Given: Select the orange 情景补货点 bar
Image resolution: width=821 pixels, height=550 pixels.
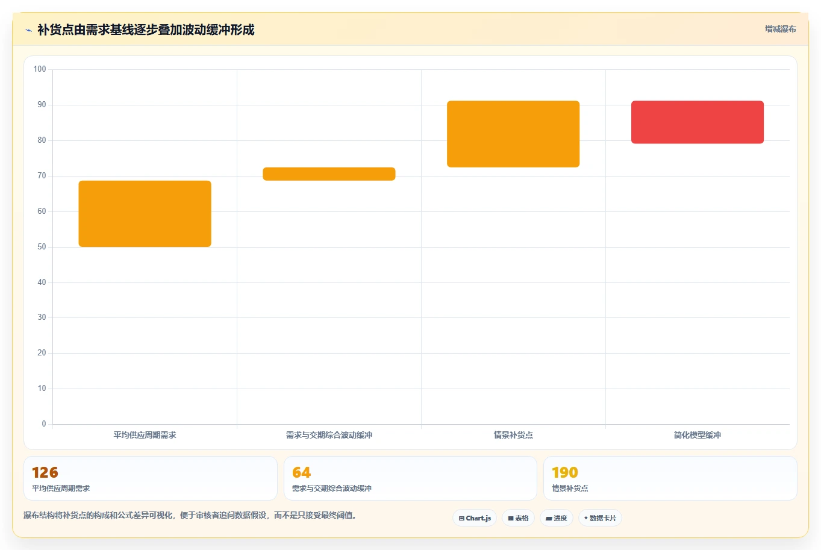Looking at the screenshot, I should [513, 134].
